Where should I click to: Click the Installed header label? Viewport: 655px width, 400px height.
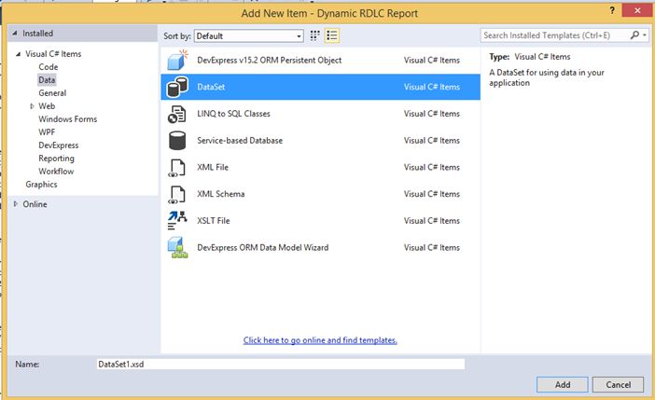(x=37, y=34)
